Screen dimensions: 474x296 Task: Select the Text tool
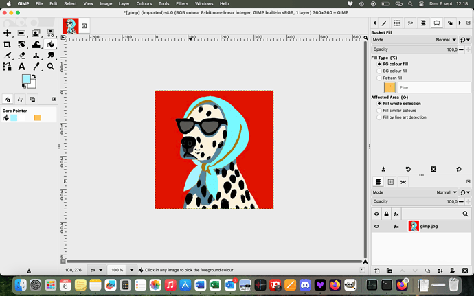21,67
